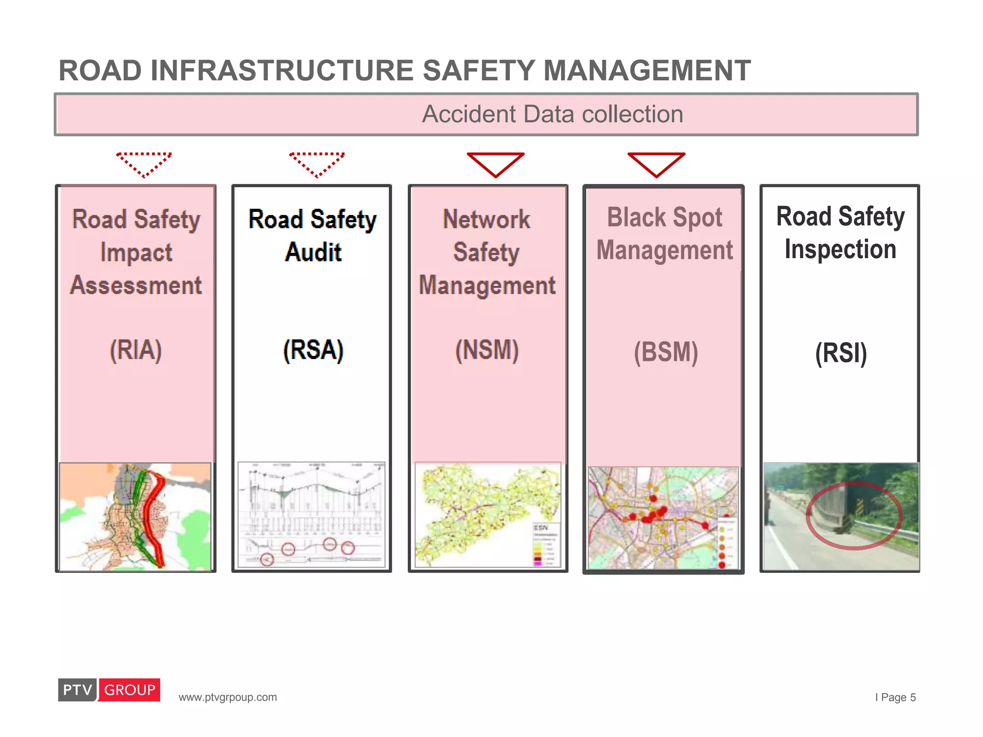
Task: Click the Page 5 footer label
Action: (896, 697)
